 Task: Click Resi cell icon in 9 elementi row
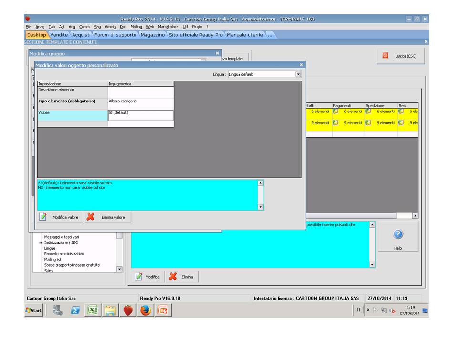tap(401, 123)
